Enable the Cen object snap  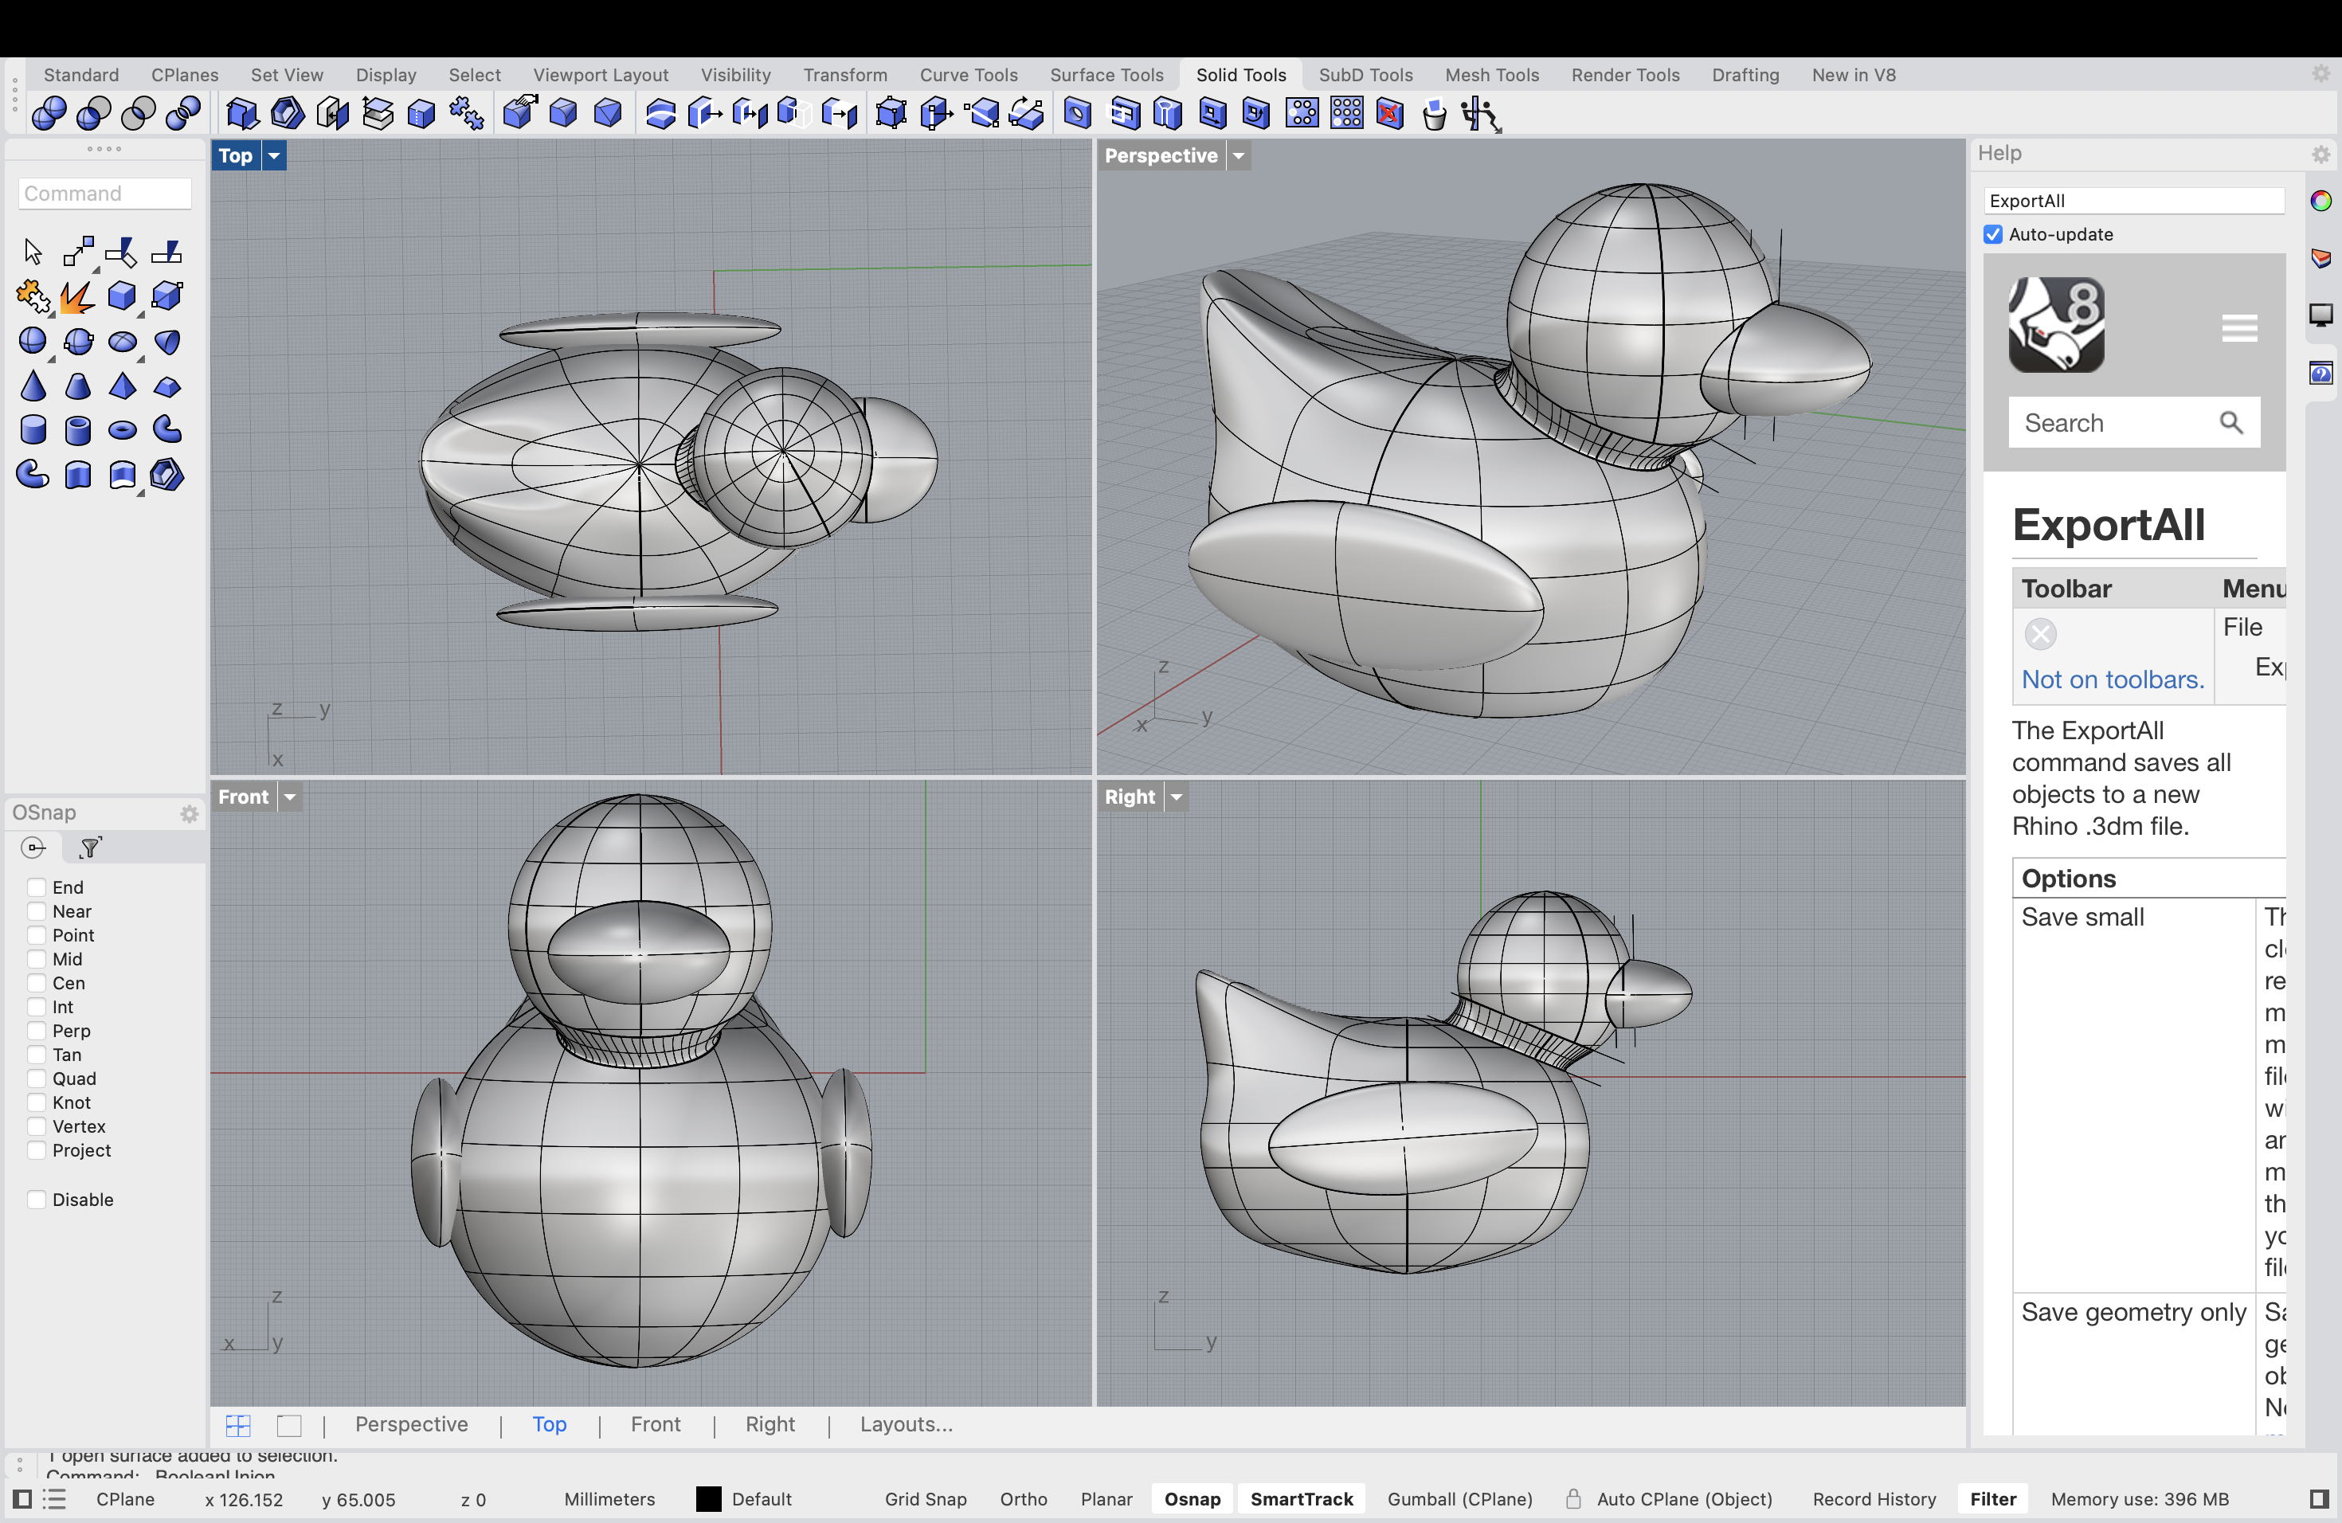(x=37, y=983)
